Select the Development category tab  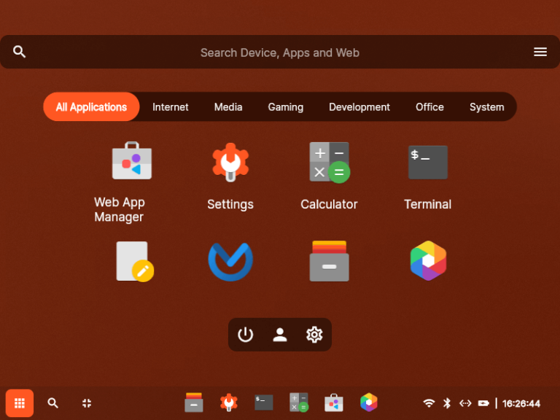pyautogui.click(x=359, y=107)
